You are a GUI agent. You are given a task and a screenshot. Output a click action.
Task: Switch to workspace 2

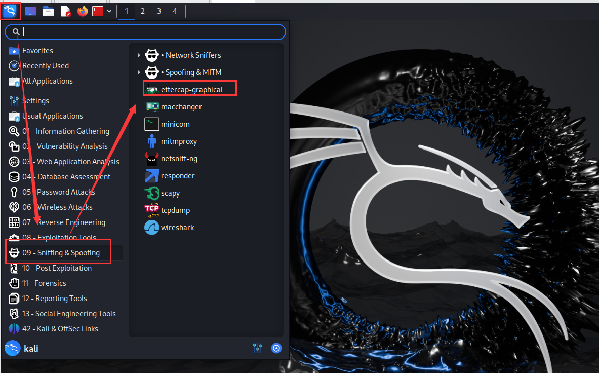coord(142,11)
